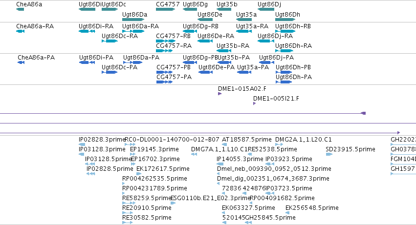Select the CheA86a-PA protein label
The image size is (416, 225).
point(36,58)
